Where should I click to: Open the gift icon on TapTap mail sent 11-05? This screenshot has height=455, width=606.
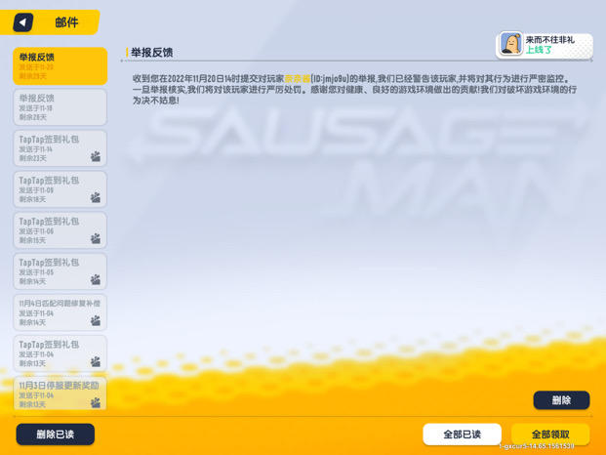coord(95,279)
